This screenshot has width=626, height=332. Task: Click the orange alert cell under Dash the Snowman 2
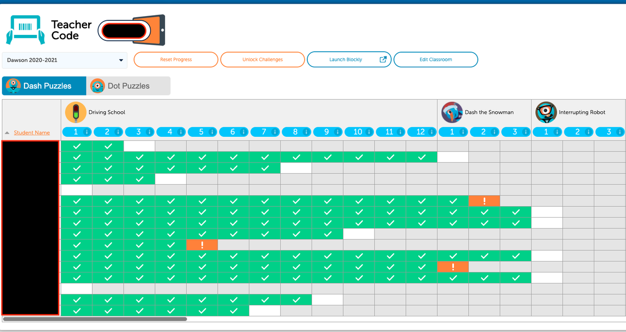pyautogui.click(x=484, y=201)
